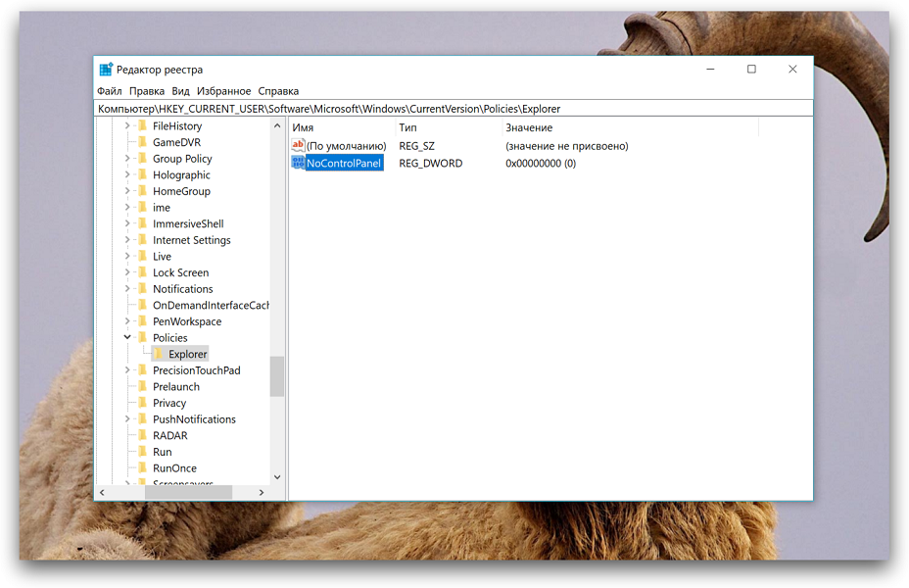Select the PushNotifications key label
Screen dimensions: 909x588
point(194,418)
